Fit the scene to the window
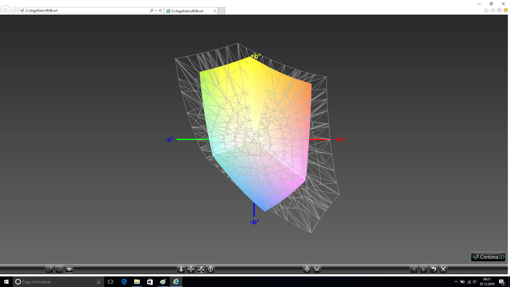 (x=443, y=269)
